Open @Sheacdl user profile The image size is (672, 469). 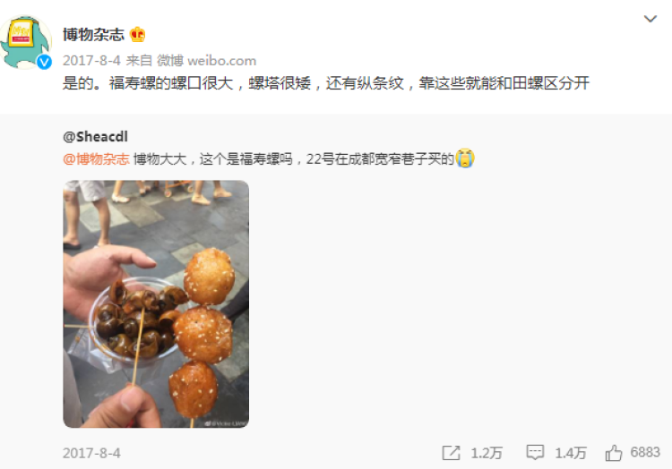tap(95, 137)
